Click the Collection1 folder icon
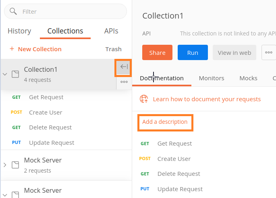276x198 pixels. pyautogui.click(x=15, y=74)
